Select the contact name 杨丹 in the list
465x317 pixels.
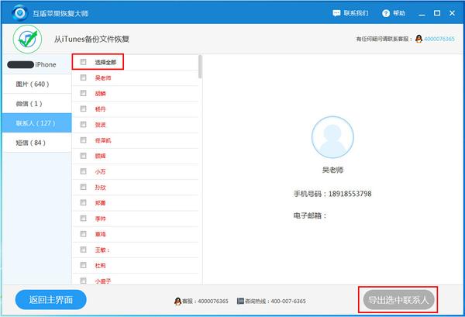(x=100, y=109)
